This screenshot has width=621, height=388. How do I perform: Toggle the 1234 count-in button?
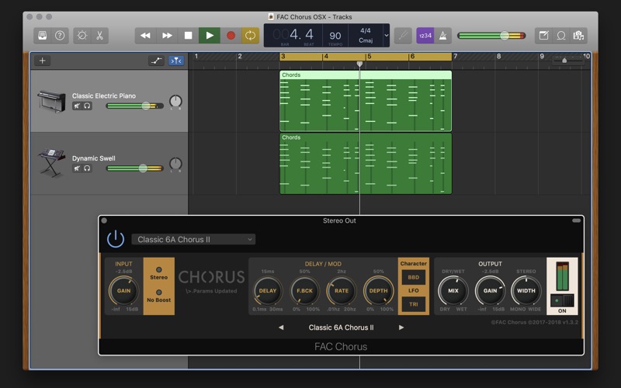click(425, 36)
